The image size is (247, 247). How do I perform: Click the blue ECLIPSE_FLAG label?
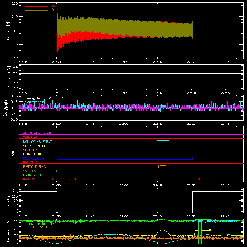(34, 158)
